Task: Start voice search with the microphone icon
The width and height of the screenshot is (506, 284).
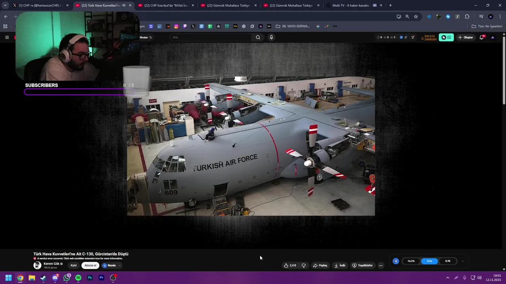Action: [x=271, y=37]
